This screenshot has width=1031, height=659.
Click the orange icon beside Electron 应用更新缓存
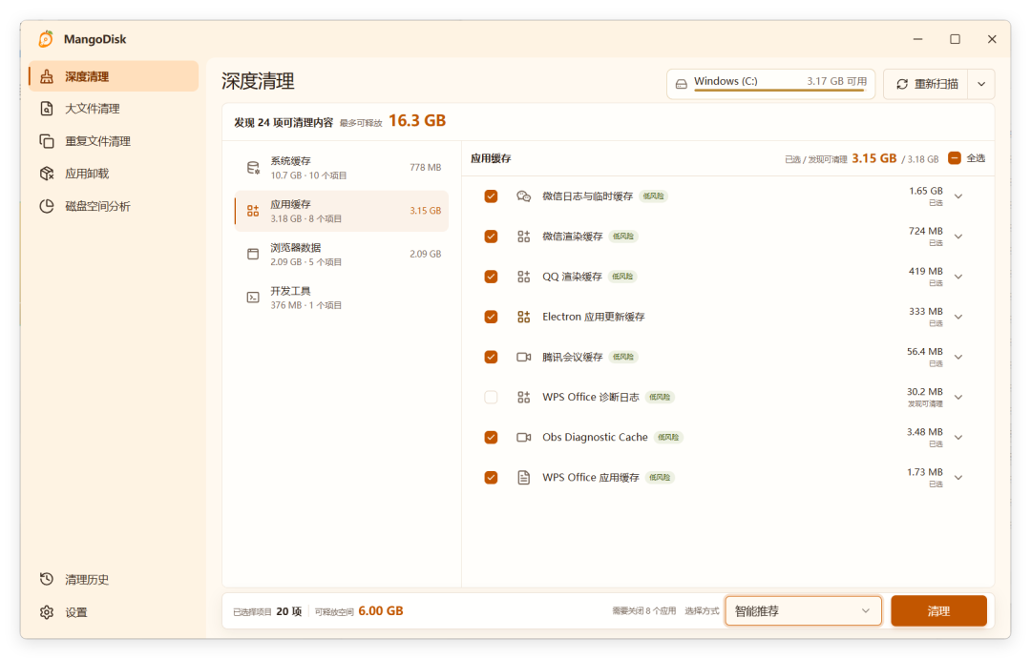523,317
